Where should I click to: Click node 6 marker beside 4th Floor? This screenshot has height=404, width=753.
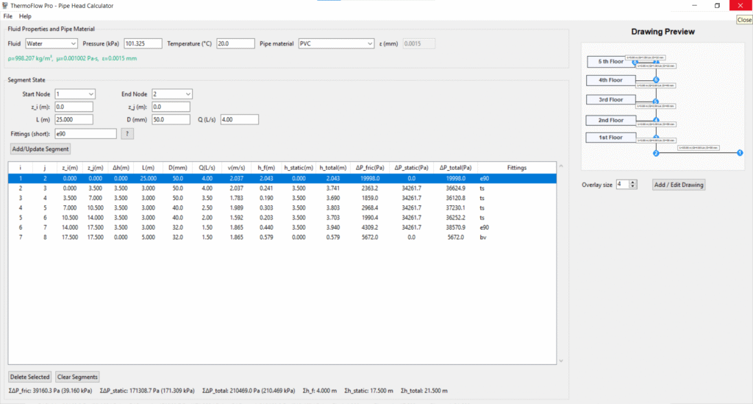[x=655, y=79]
